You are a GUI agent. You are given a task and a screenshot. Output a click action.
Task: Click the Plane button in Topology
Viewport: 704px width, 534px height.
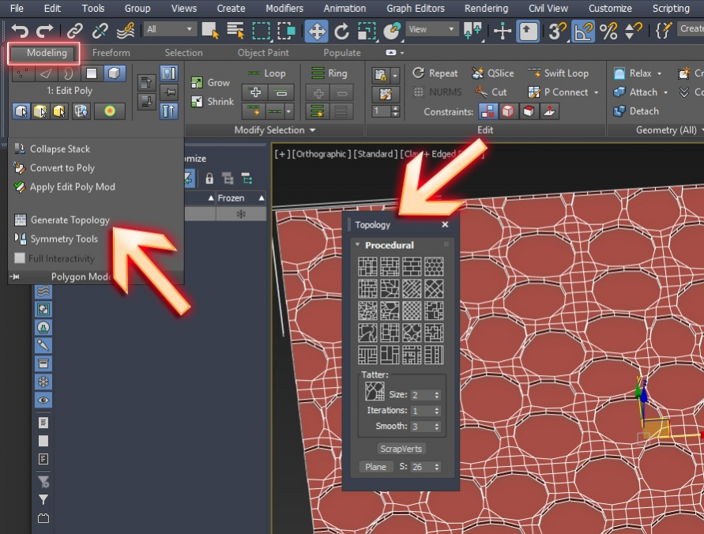tap(375, 467)
